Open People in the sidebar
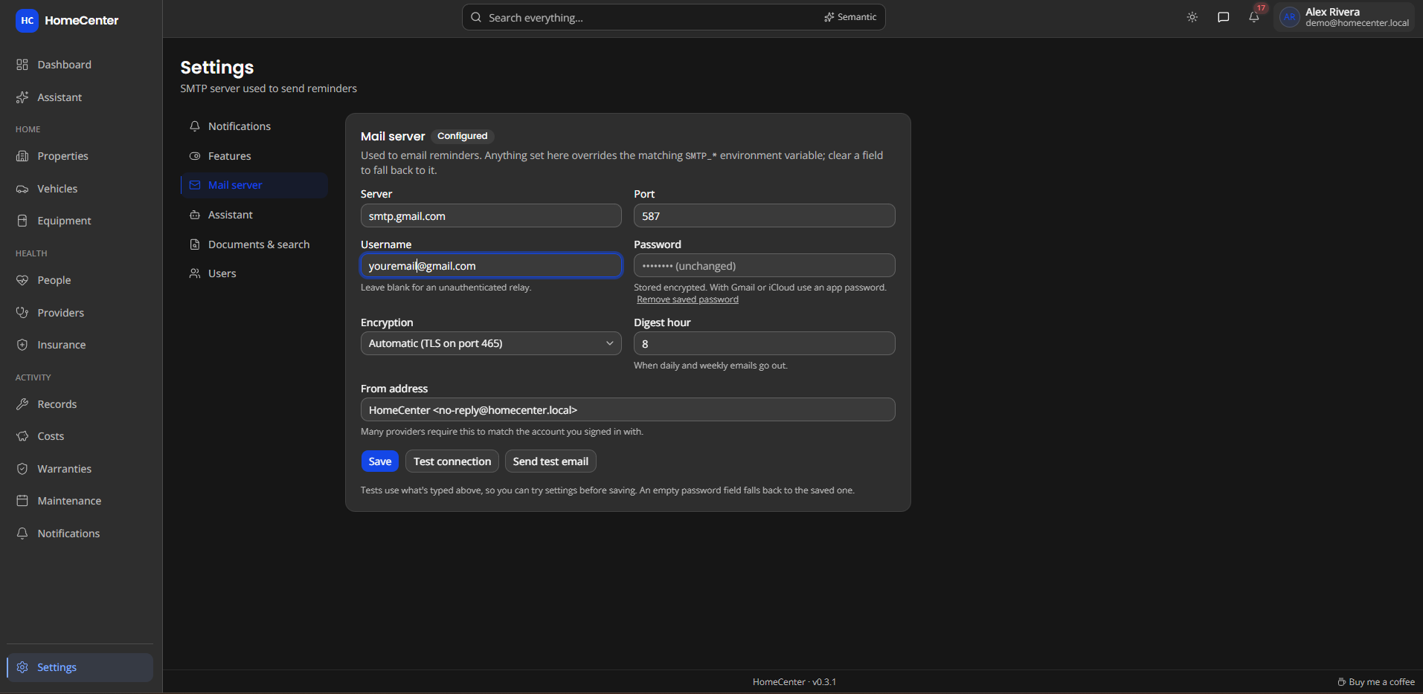 (80, 280)
